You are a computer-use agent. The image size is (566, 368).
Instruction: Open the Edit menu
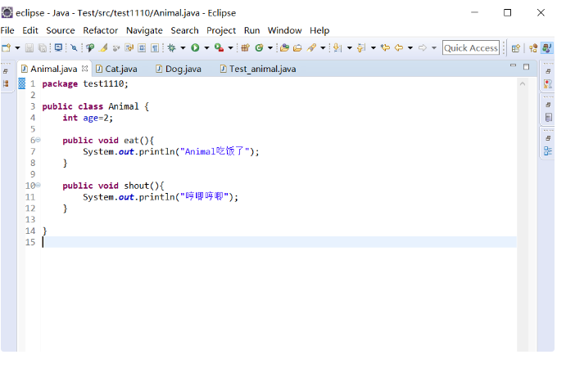[x=30, y=30]
